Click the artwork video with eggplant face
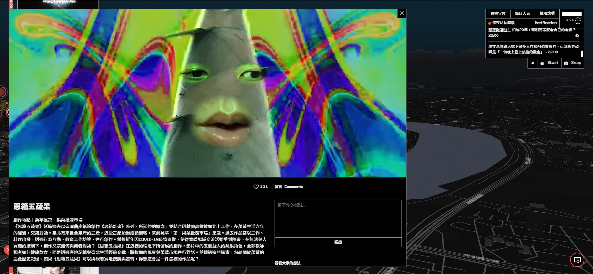 pos(207,93)
